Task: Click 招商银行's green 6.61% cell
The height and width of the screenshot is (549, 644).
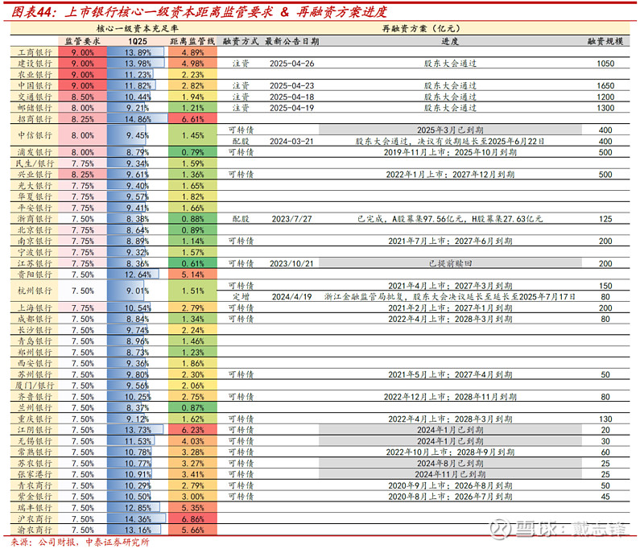Action: click(x=192, y=118)
